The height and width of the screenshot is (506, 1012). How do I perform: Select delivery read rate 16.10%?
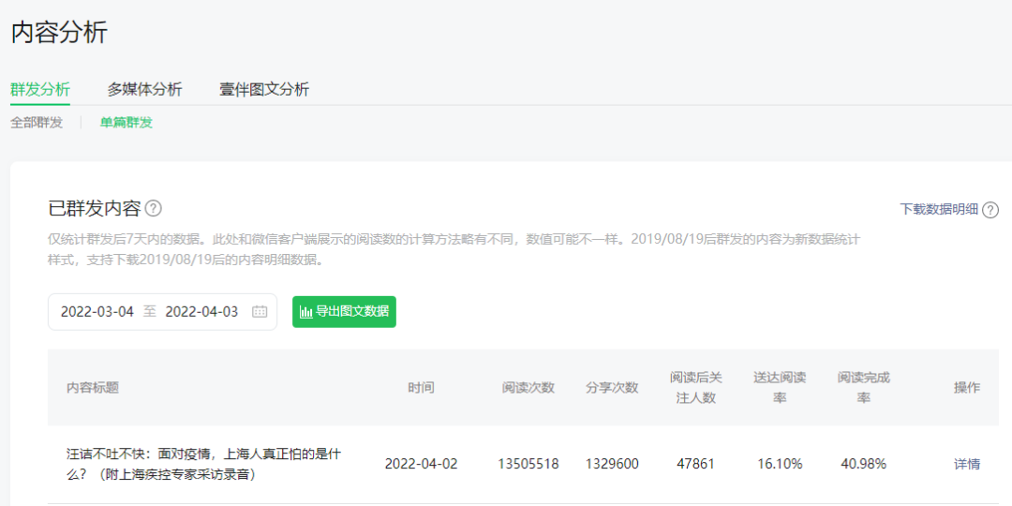[x=780, y=464]
